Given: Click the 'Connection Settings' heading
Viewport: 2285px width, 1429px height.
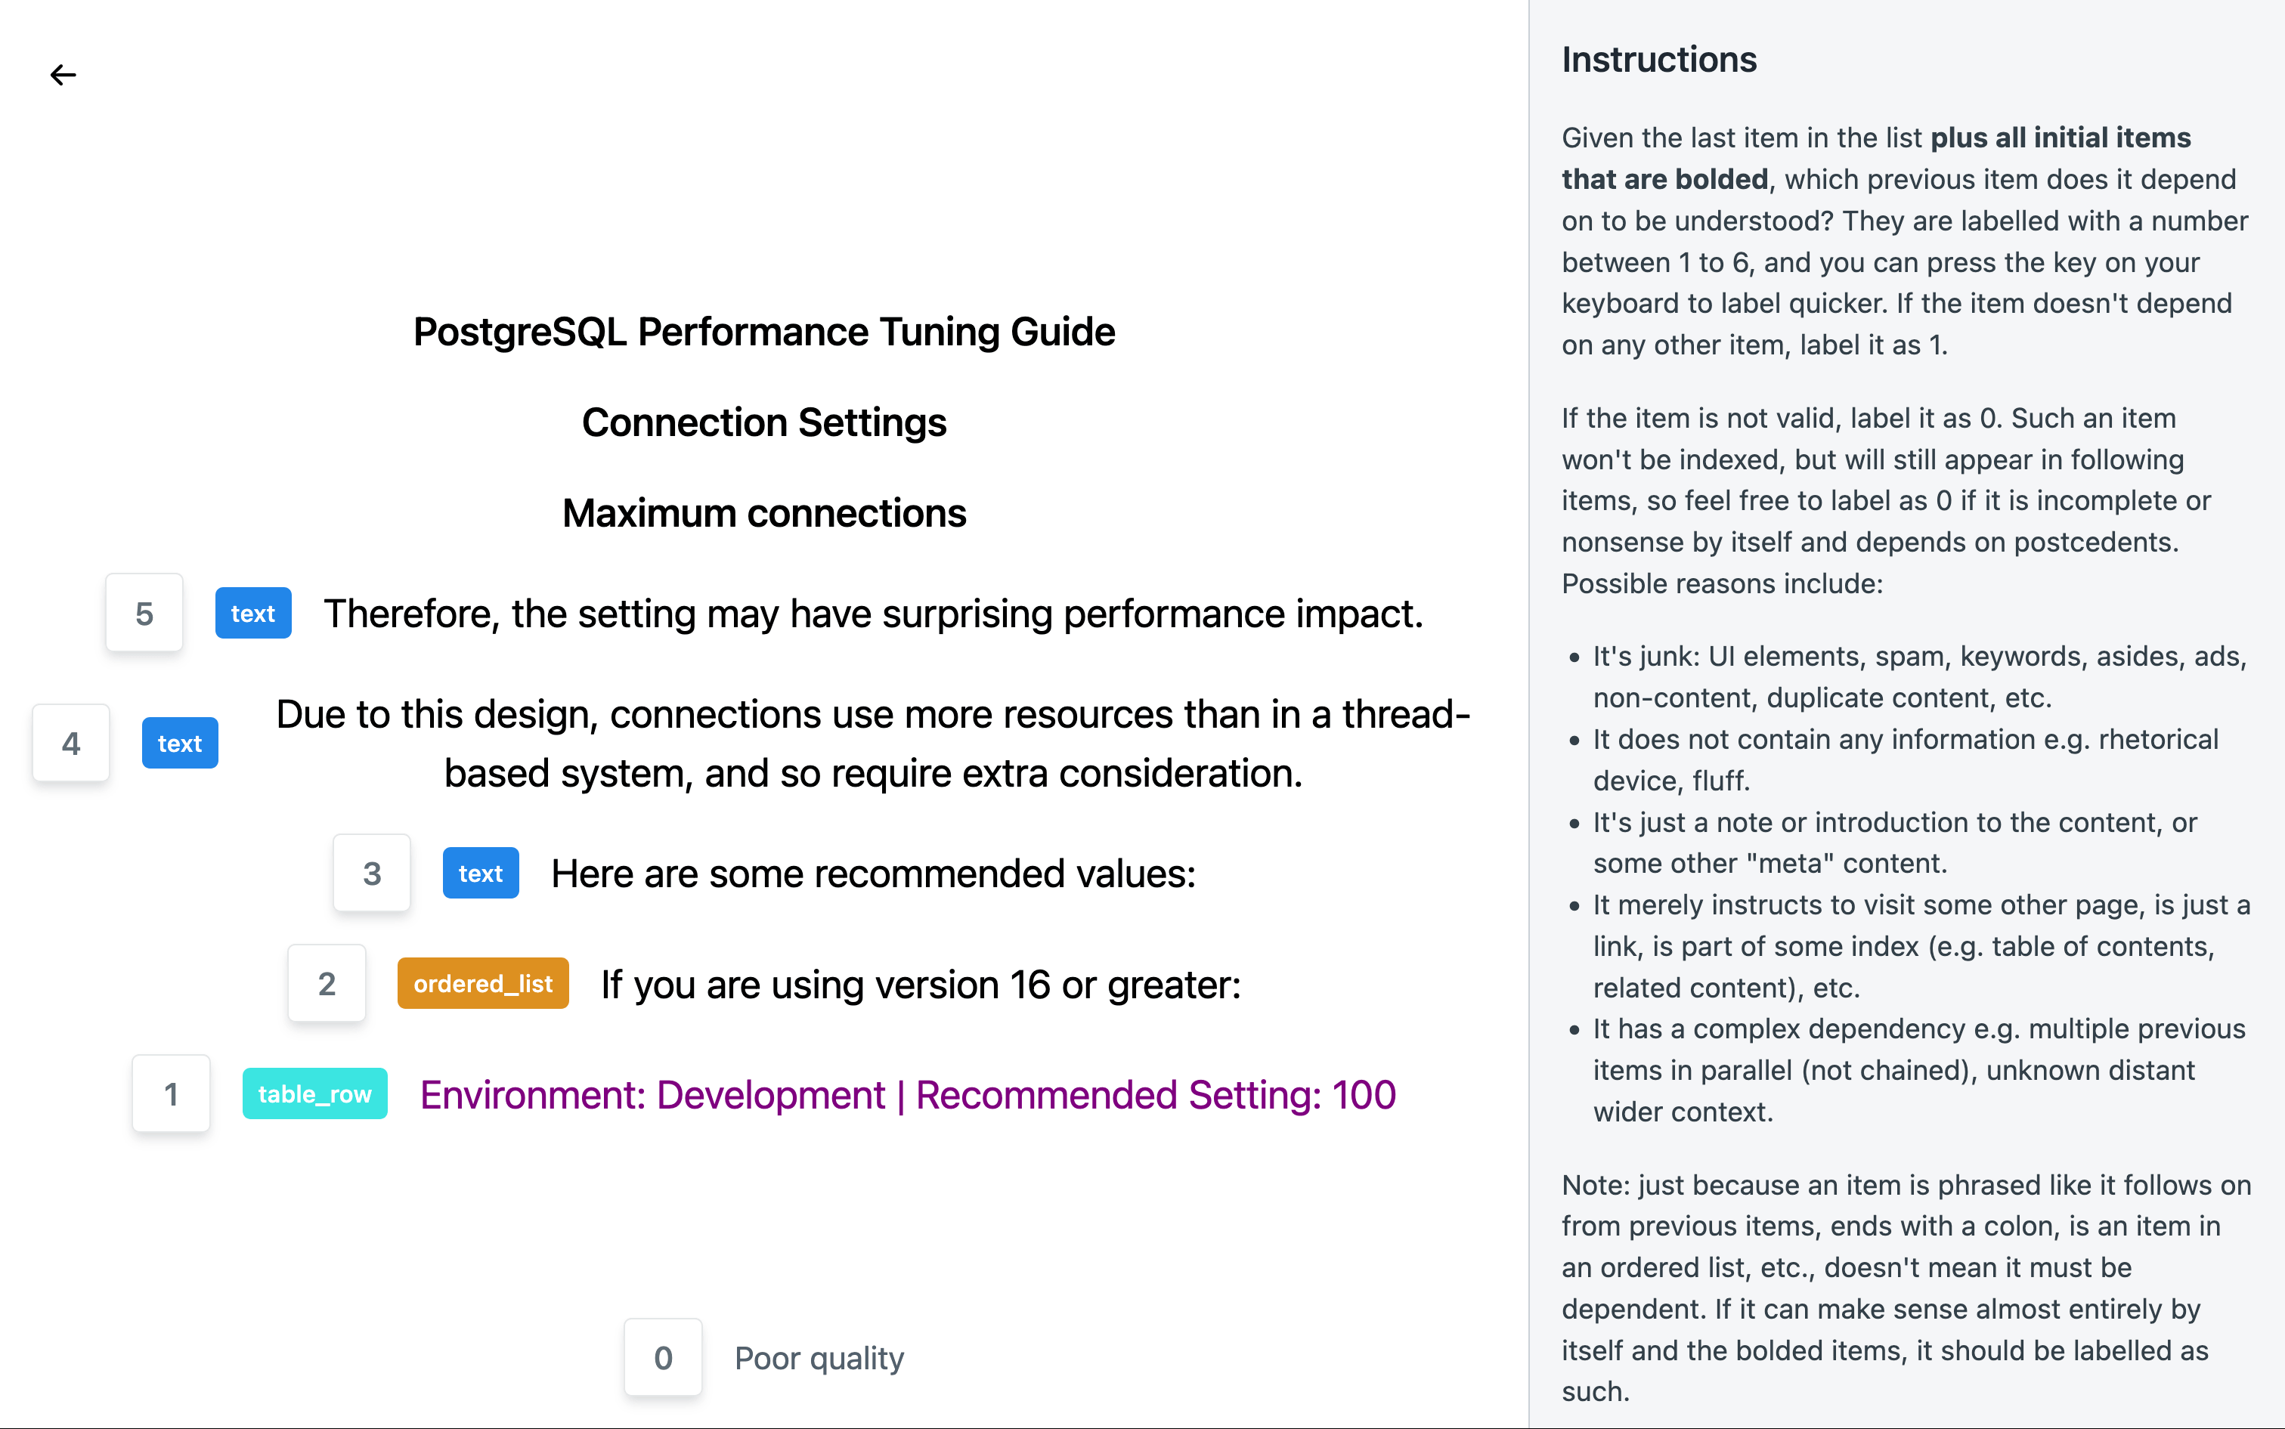Looking at the screenshot, I should coord(764,422).
